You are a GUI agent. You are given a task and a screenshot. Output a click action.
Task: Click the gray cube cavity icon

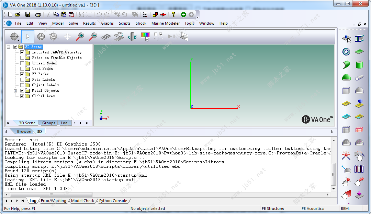tap(346, 90)
